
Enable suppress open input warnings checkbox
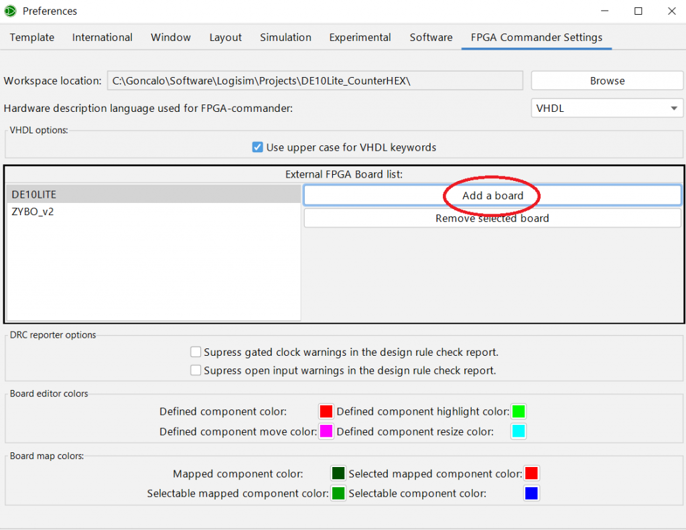tap(196, 370)
